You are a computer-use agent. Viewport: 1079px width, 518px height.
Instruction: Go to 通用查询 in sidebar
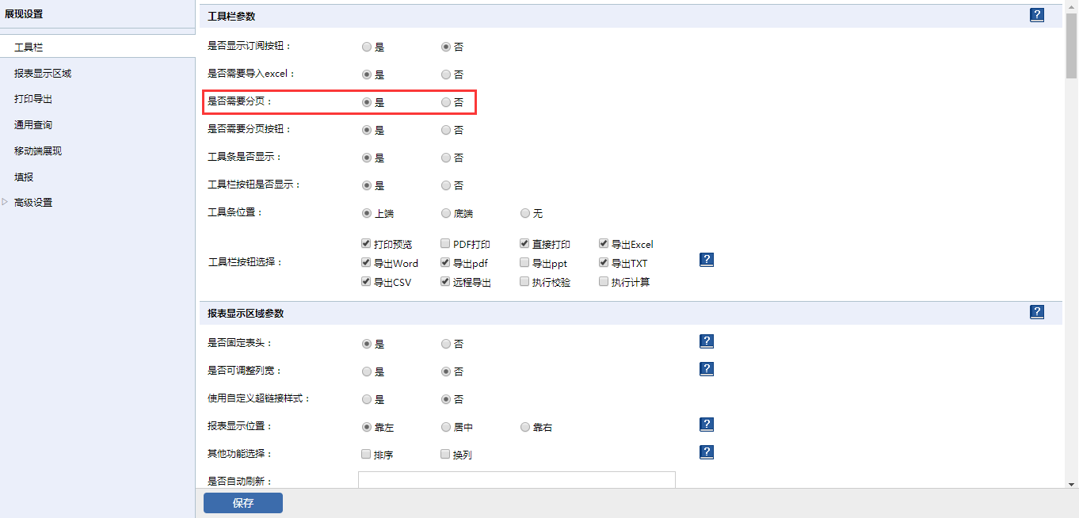point(33,125)
